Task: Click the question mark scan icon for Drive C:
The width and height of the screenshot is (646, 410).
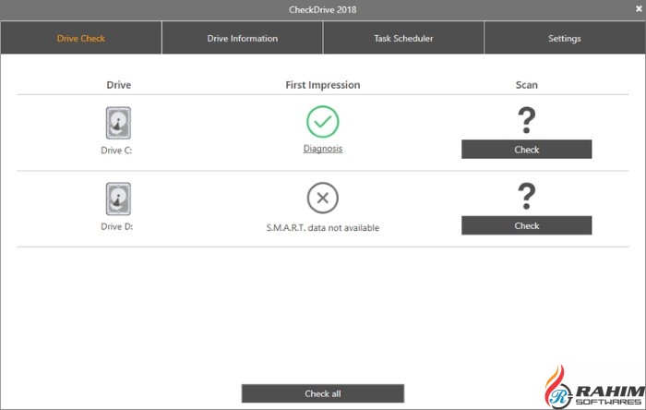Action: point(527,120)
